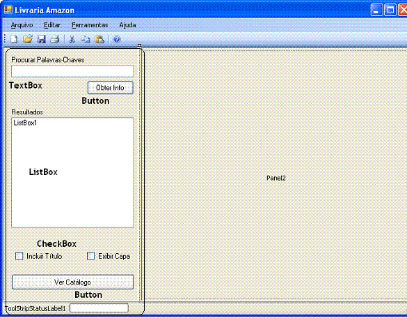Click the Save floppy disk icon
407x318 pixels.
pos(42,39)
